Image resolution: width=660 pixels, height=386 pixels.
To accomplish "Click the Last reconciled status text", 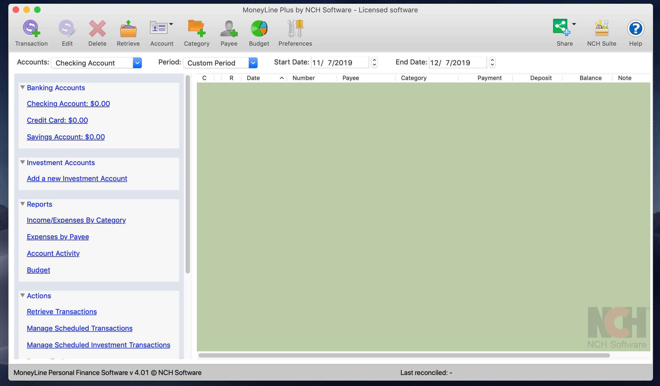I will pos(426,373).
